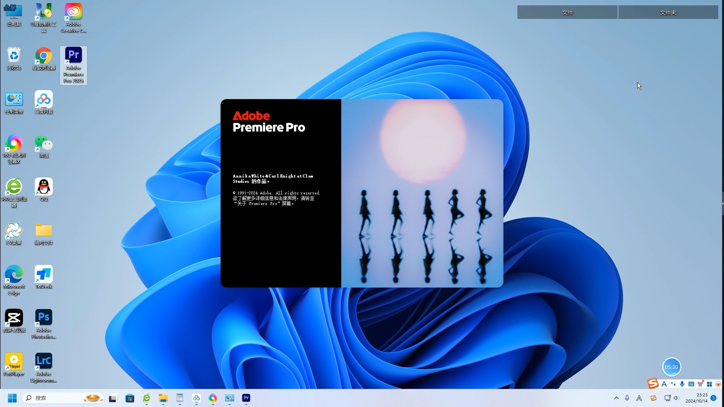Click the Sogou input icon in system tray
Image resolution: width=724 pixels, height=407 pixels.
[x=653, y=398]
